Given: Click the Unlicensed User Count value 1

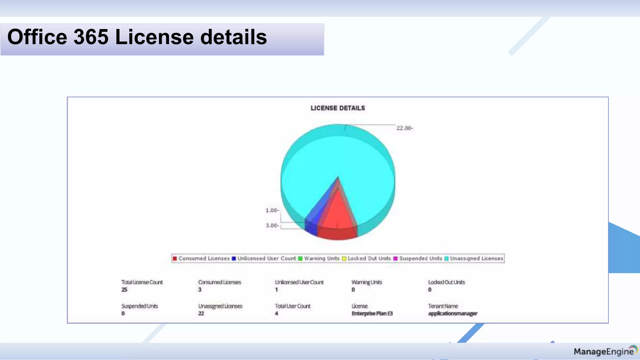Looking at the screenshot, I should [x=277, y=290].
